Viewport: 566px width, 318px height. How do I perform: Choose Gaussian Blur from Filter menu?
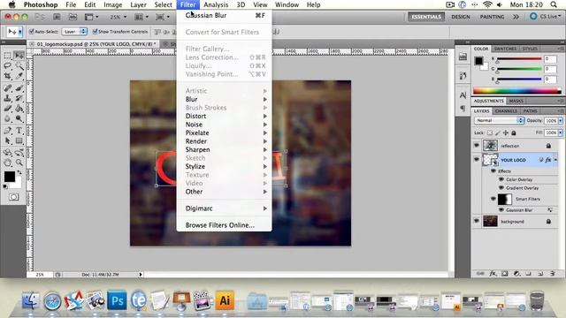point(224,15)
